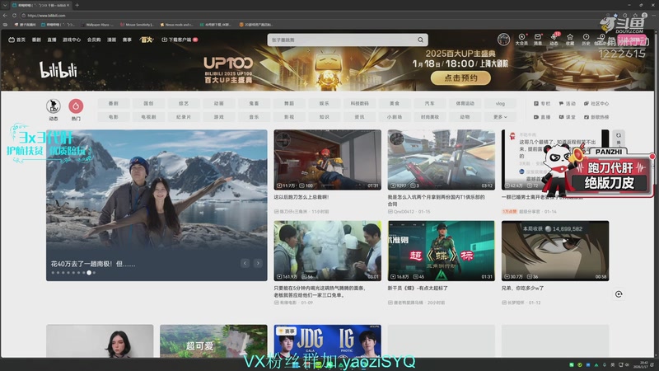Open the browser tab list chevron
Screen dimensions: 659x371
point(5,5)
